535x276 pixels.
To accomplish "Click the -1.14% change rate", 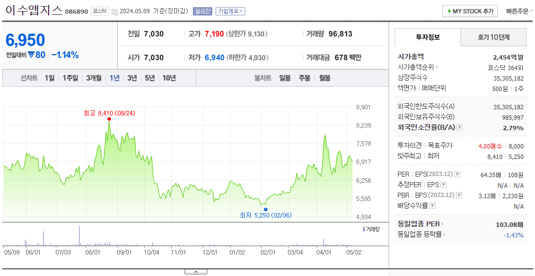I will pos(65,55).
